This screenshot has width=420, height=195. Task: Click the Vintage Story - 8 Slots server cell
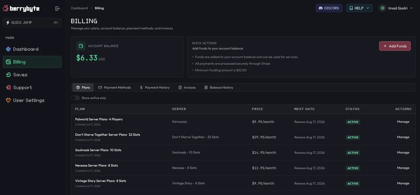(x=188, y=183)
